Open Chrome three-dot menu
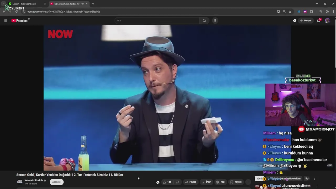336x189 pixels. pyautogui.click(x=333, y=12)
